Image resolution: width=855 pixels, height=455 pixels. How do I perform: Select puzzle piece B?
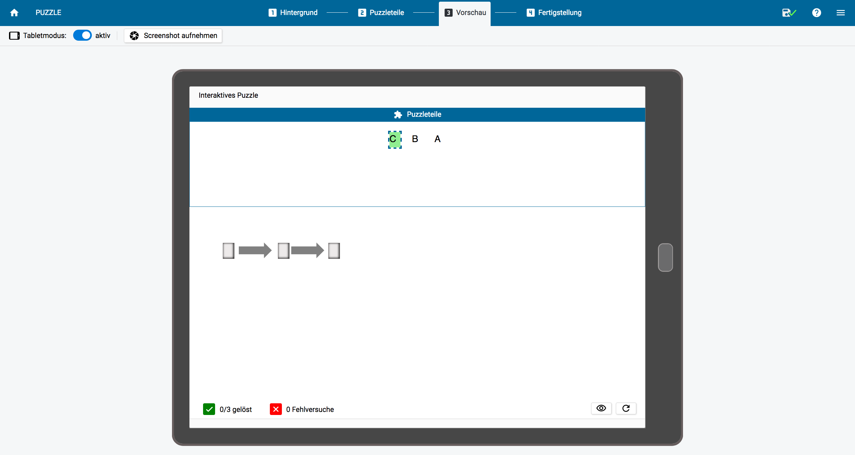[x=415, y=139]
